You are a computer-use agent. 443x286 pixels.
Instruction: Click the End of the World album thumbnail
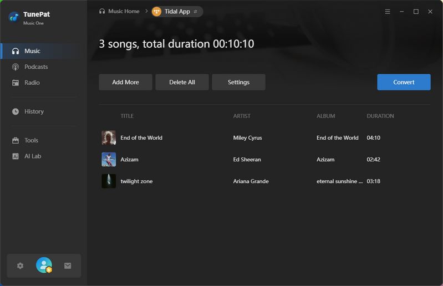click(109, 138)
